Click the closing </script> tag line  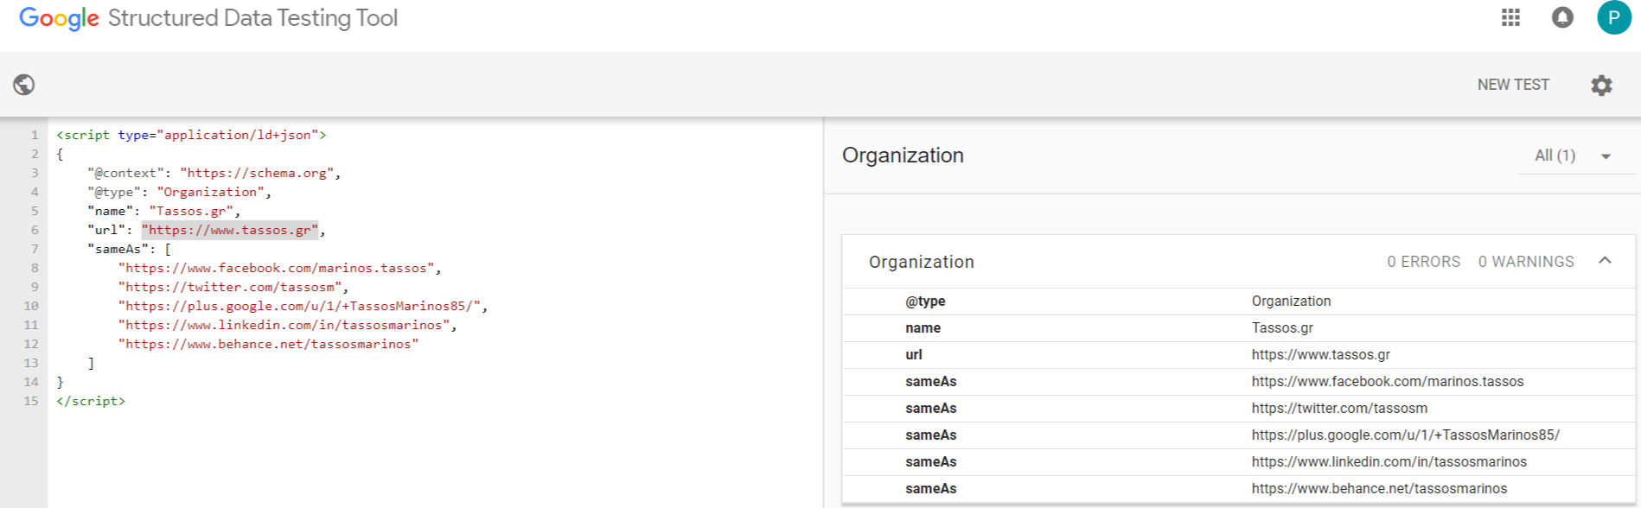[91, 401]
